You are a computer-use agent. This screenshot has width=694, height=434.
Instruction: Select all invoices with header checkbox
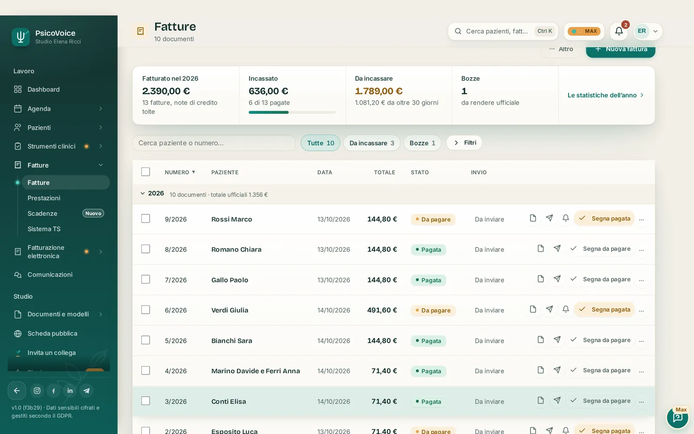coord(146,172)
